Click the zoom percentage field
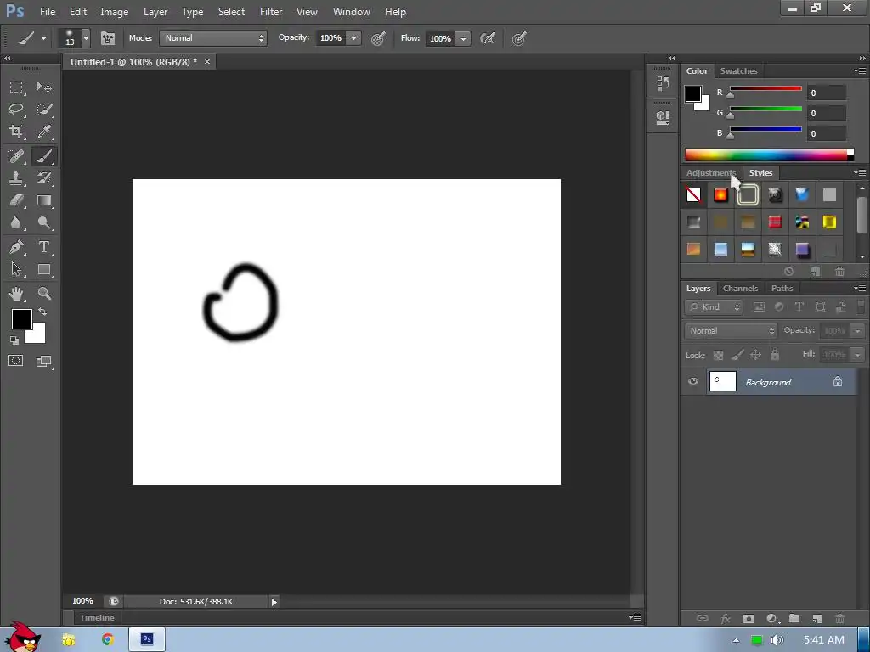Viewport: 870px width, 652px height. pos(82,601)
